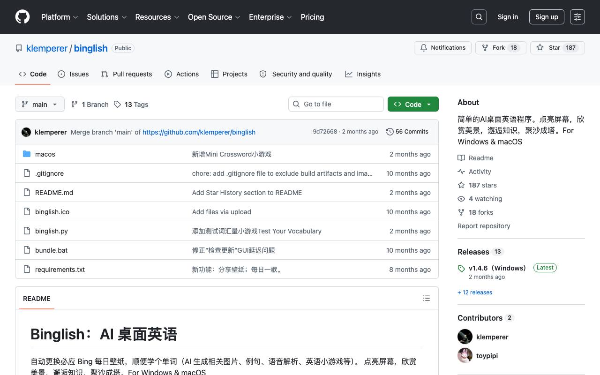600x375 pixels.
Task: Click the pulse icon beside Activity
Action: [x=461, y=172]
